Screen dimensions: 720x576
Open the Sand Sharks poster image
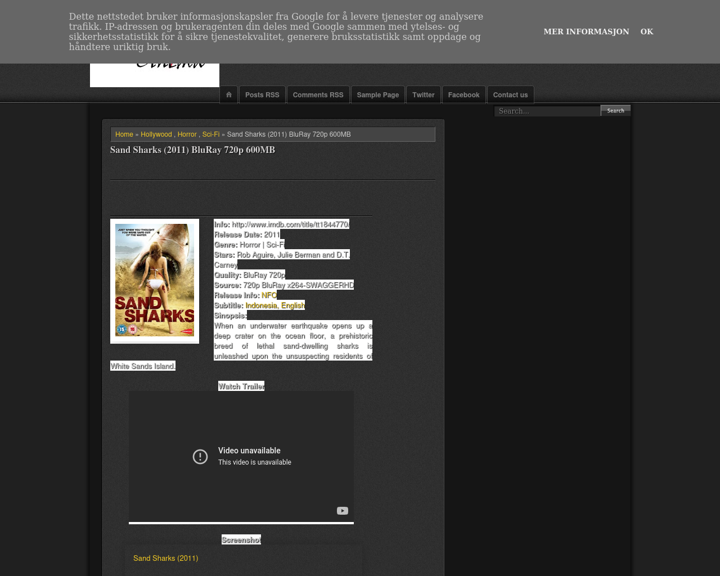coord(155,281)
